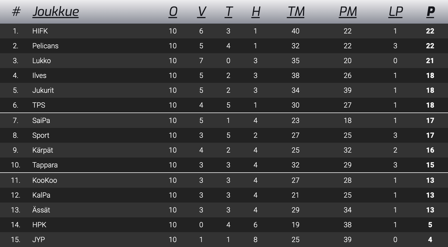Viewport: 448px width, 247px height.
Task: Click the TPS team name
Action: pos(39,105)
